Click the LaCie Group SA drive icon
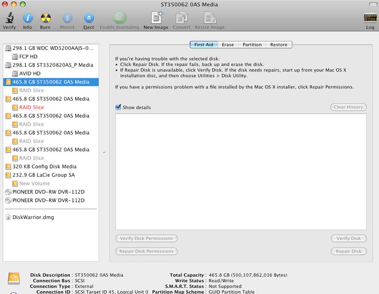The height and width of the screenshot is (294, 379). (x=8, y=175)
